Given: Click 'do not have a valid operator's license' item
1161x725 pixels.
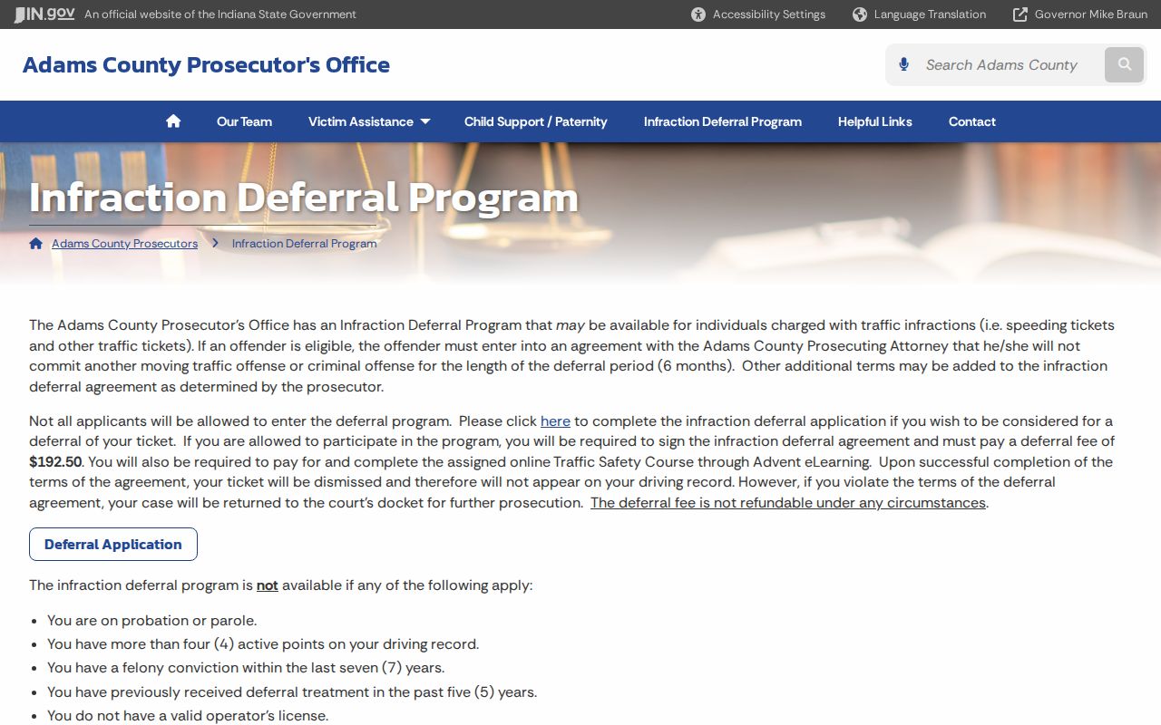Looking at the screenshot, I should click(x=188, y=716).
